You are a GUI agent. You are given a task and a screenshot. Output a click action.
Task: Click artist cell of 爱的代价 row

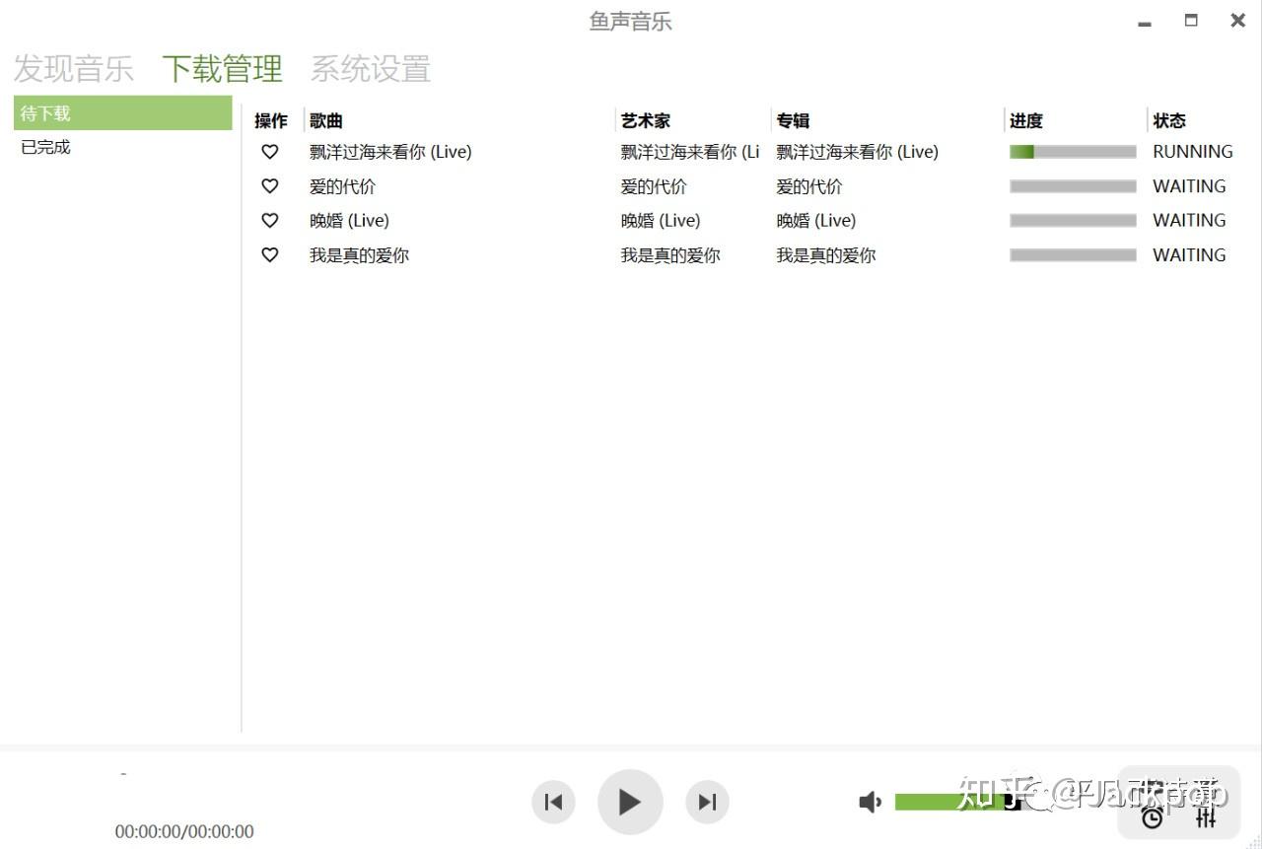(654, 186)
